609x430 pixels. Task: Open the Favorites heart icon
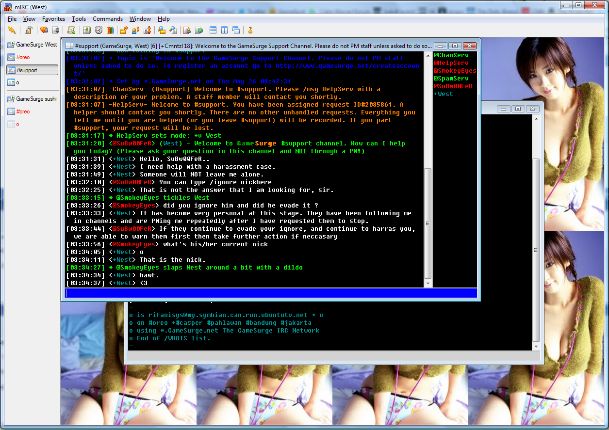coord(44,30)
